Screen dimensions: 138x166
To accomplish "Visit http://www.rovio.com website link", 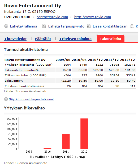I will pyautogui.click(x=93, y=17).
